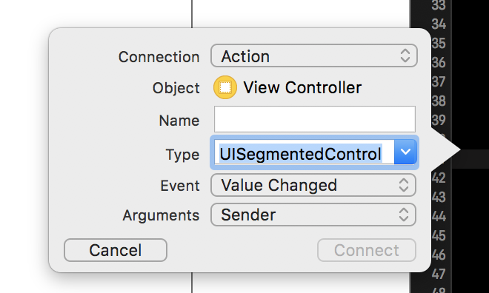Image resolution: width=489 pixels, height=293 pixels.
Task: Set a breakpoint on gutter line 46
Action: pos(439,255)
